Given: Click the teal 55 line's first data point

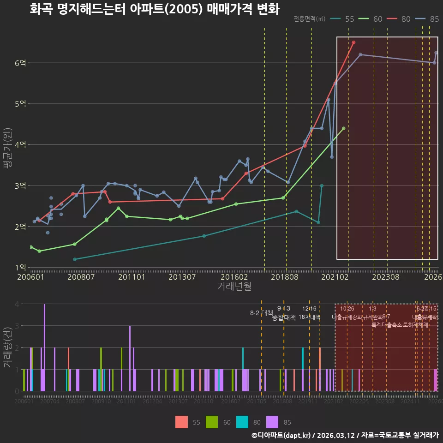Looking at the screenshot, I should (75, 259).
